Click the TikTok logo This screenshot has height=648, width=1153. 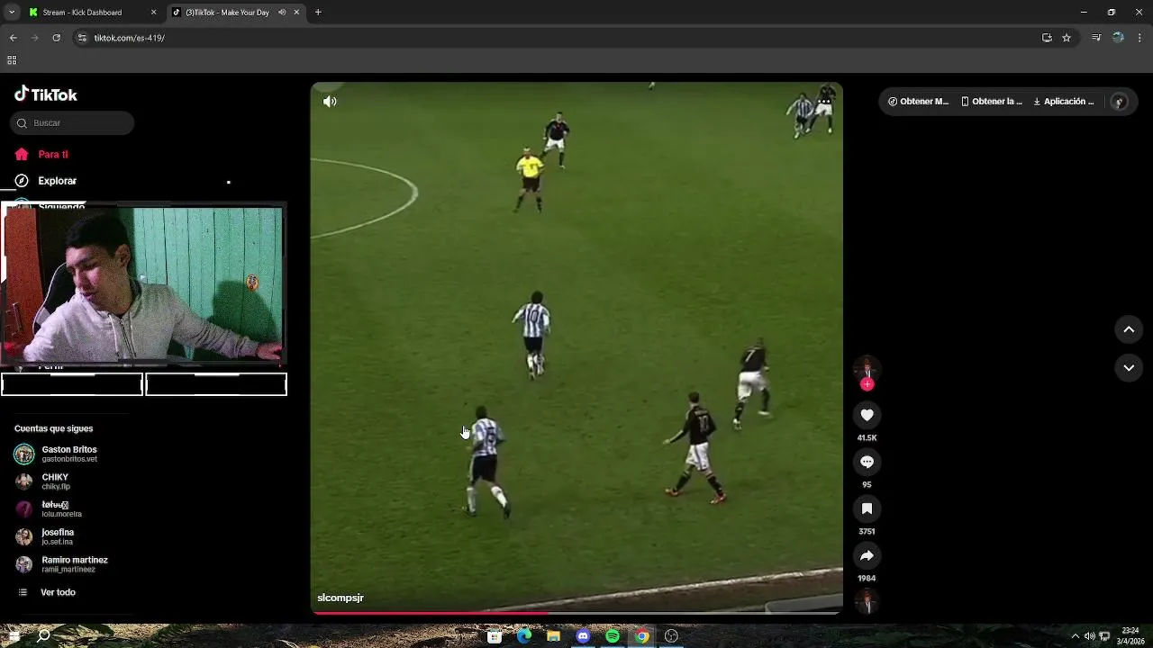pos(46,94)
